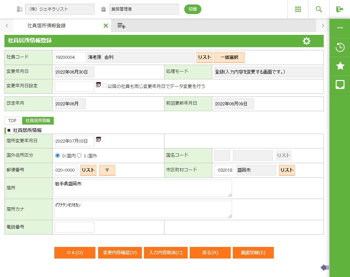The width and height of the screenshot is (350, 277).
Task: Click the settings gear in green header
Action: point(307,41)
